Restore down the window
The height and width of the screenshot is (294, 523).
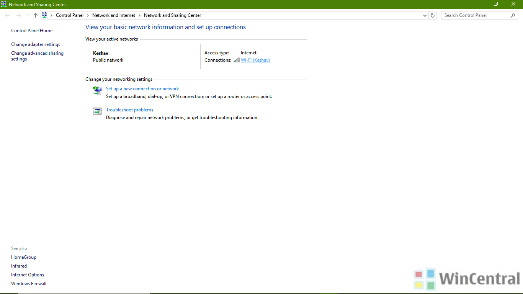click(496, 4)
